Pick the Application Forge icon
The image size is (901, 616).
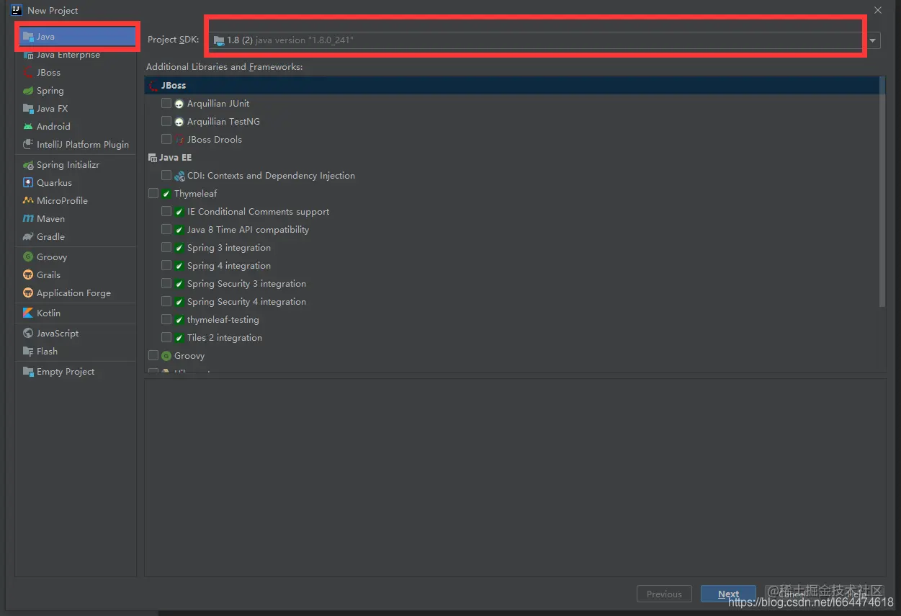point(28,293)
